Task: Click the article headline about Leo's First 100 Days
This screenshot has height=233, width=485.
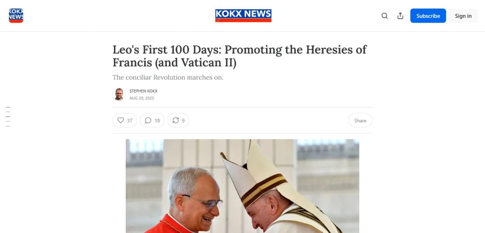Action: pos(239,56)
